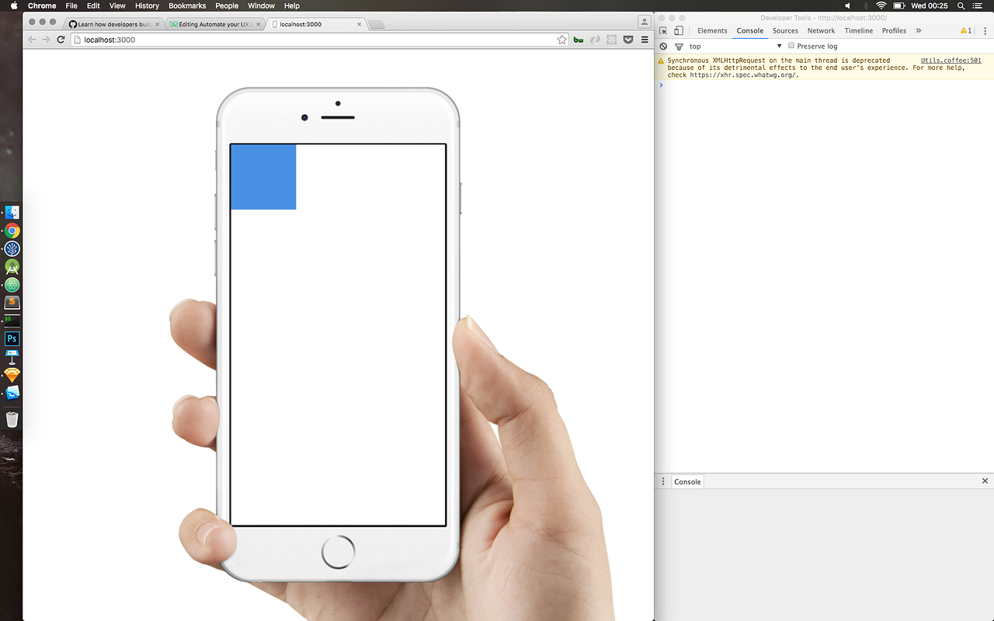Screen dimensions: 994x621
Task: Open the console filter
Action: 678,46
